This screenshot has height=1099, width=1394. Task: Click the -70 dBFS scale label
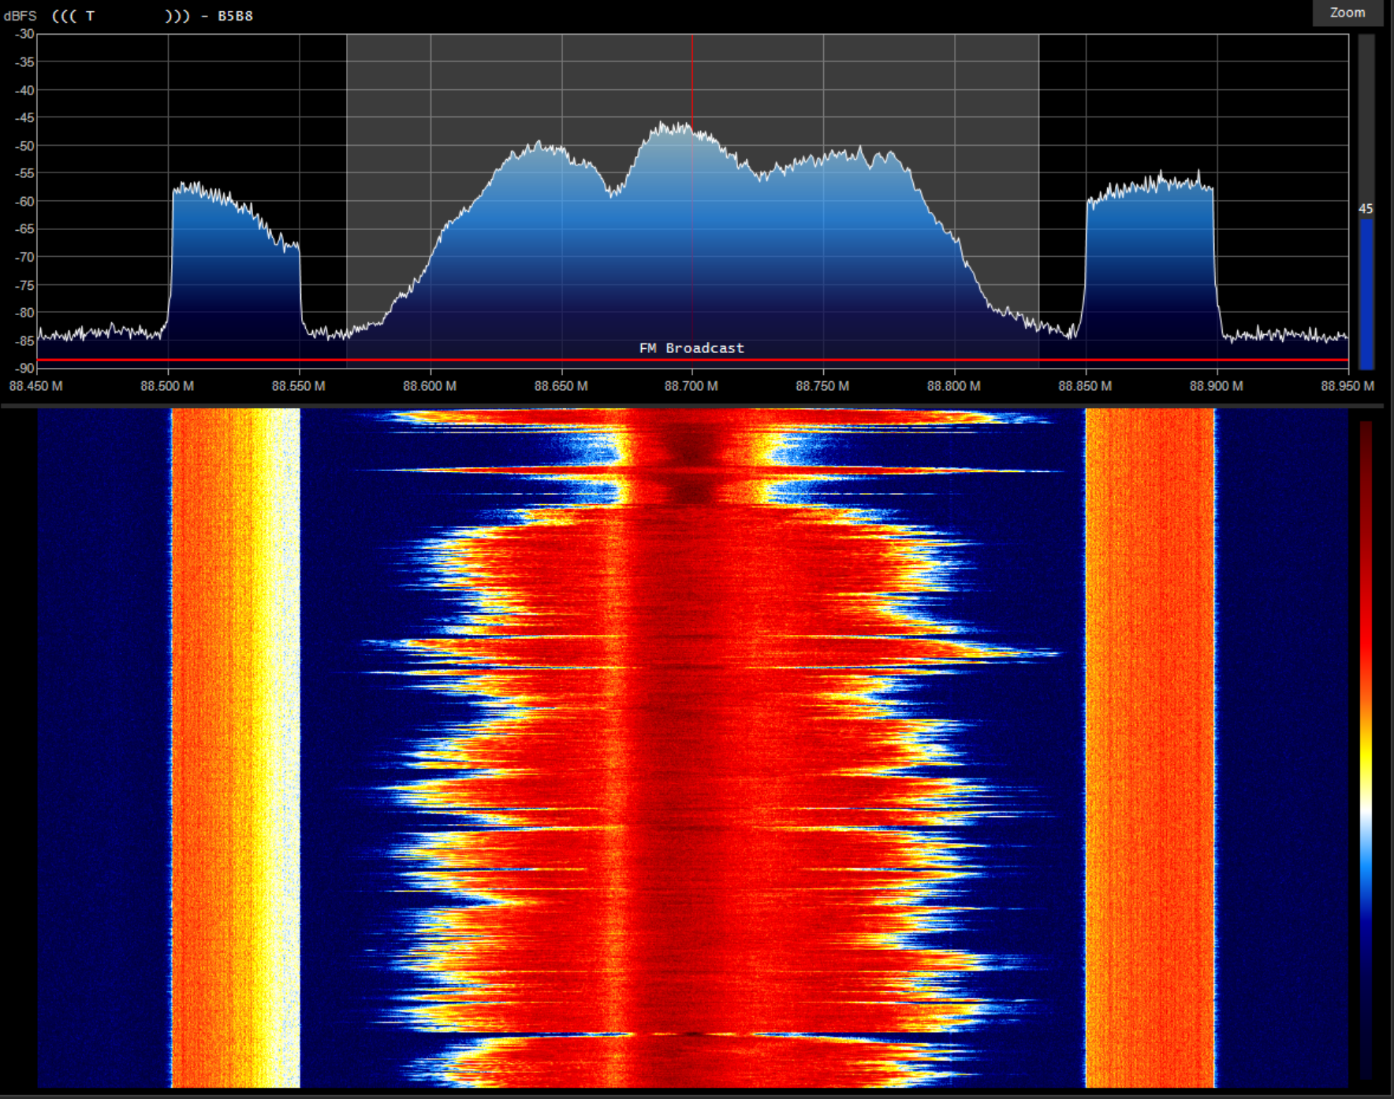click(24, 257)
